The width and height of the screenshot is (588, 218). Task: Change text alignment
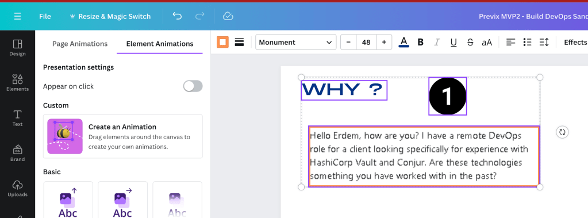point(511,42)
